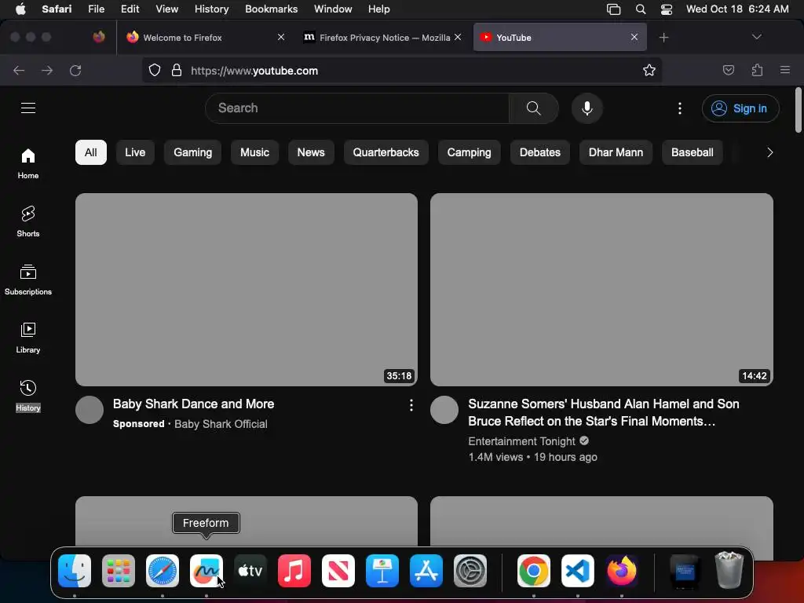Filter by Music chip
Viewport: 804px width, 603px height.
click(254, 152)
